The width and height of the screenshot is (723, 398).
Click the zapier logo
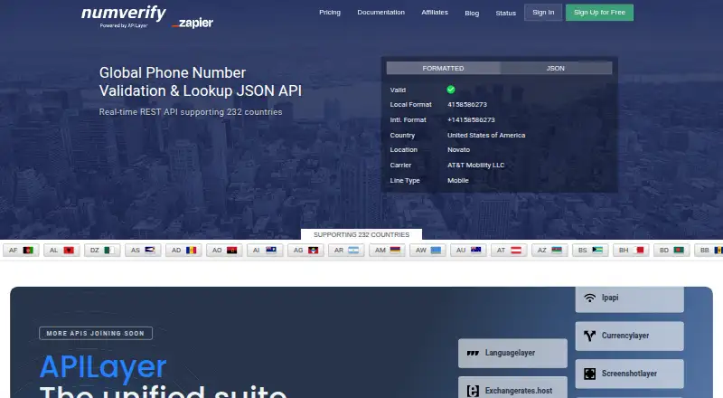pos(192,23)
